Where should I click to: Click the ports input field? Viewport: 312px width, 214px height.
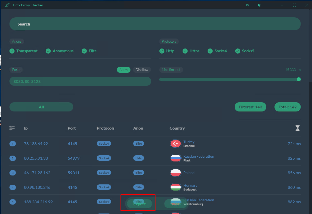coord(80,81)
